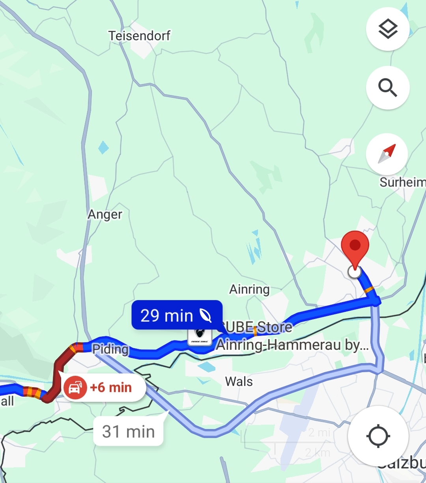Tap the Surheim label
The image size is (426, 483).
point(403,182)
